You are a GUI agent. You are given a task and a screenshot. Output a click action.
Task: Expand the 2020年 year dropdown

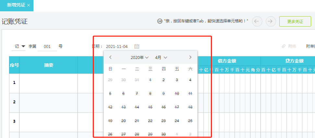tap(139, 57)
